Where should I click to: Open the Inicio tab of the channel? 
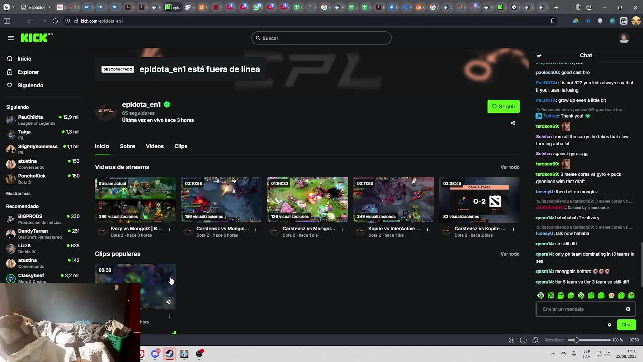(x=102, y=146)
